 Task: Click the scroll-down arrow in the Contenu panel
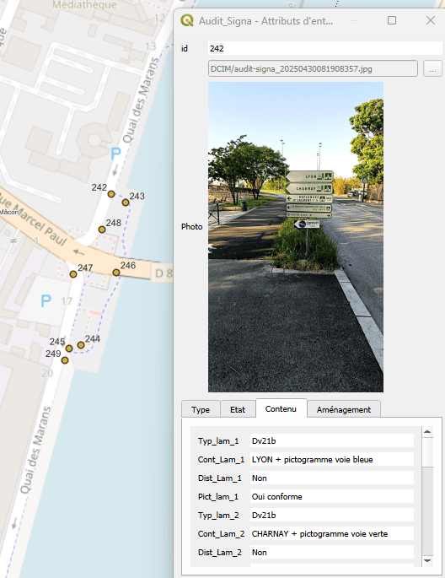(x=427, y=560)
